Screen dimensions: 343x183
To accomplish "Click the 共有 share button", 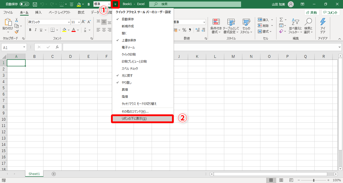I will tap(312, 13).
